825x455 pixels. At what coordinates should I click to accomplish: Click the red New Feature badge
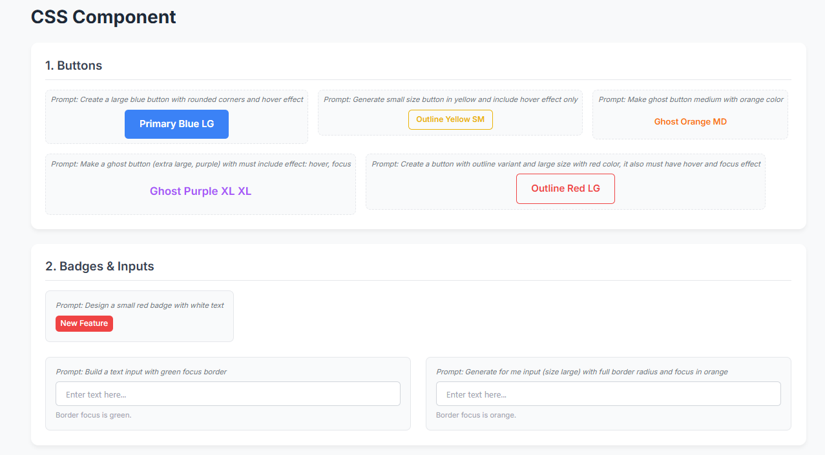click(x=84, y=323)
